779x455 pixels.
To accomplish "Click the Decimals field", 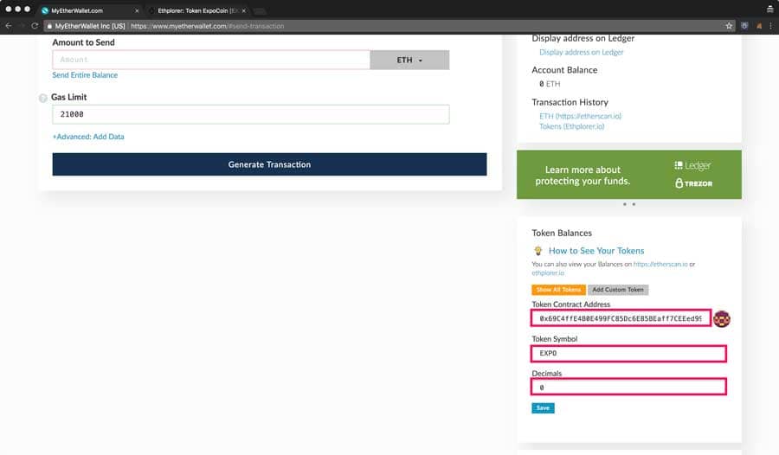I will pyautogui.click(x=628, y=387).
